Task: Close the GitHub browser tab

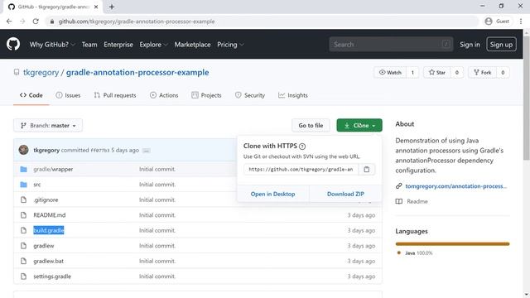Action: tap(96, 7)
